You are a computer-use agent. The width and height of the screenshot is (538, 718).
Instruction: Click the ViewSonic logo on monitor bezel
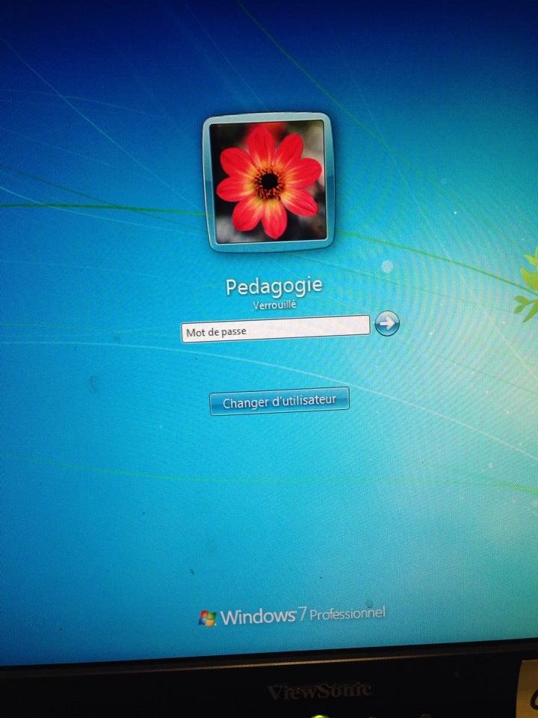click(319, 690)
